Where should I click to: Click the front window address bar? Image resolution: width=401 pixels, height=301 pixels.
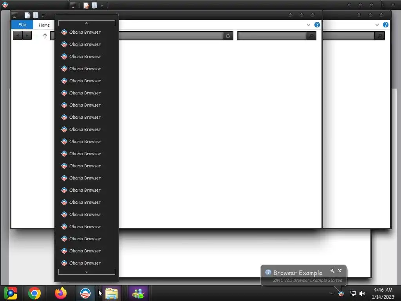click(171, 36)
